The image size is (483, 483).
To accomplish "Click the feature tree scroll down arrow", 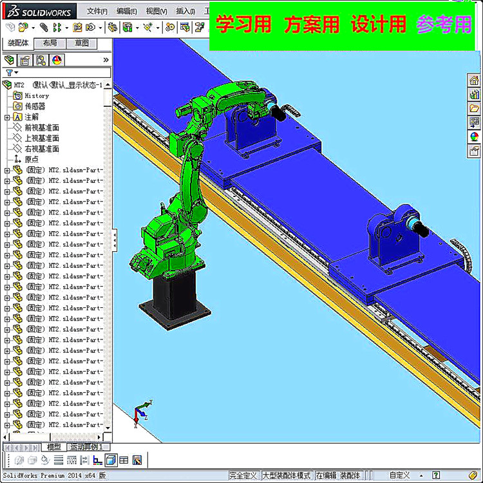I will point(108,428).
